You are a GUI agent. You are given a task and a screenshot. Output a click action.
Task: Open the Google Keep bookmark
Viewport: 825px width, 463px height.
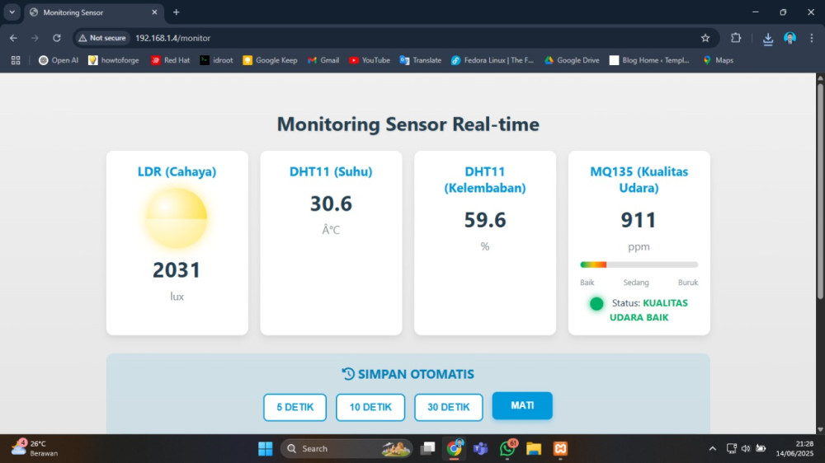coord(270,60)
